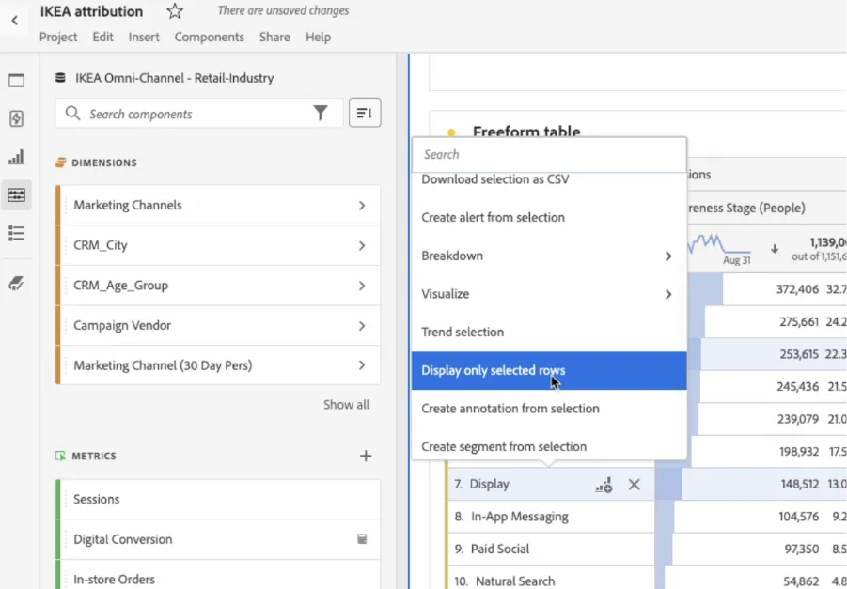Add a new metric with plus icon
The width and height of the screenshot is (847, 589).
(366, 457)
